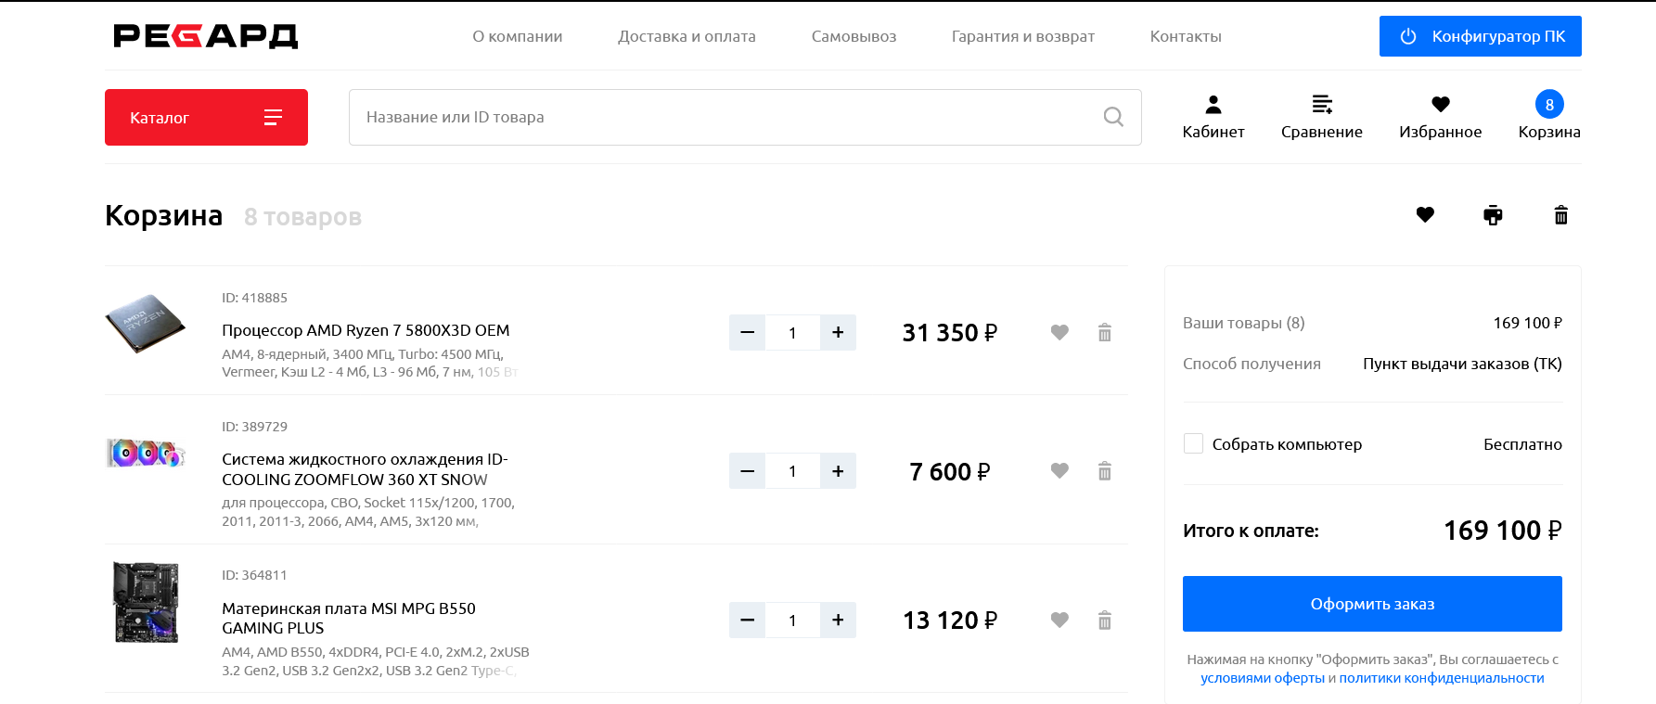Enable the Собрать компьютер checkbox
Screen dimensions: 1656x704
coord(1194,443)
